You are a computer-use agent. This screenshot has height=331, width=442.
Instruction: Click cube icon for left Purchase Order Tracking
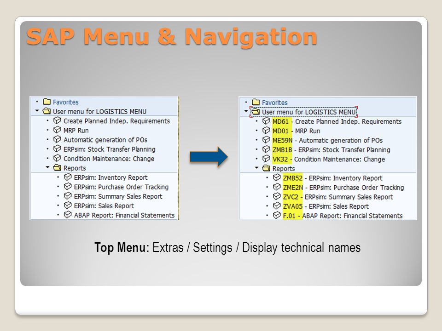click(68, 186)
